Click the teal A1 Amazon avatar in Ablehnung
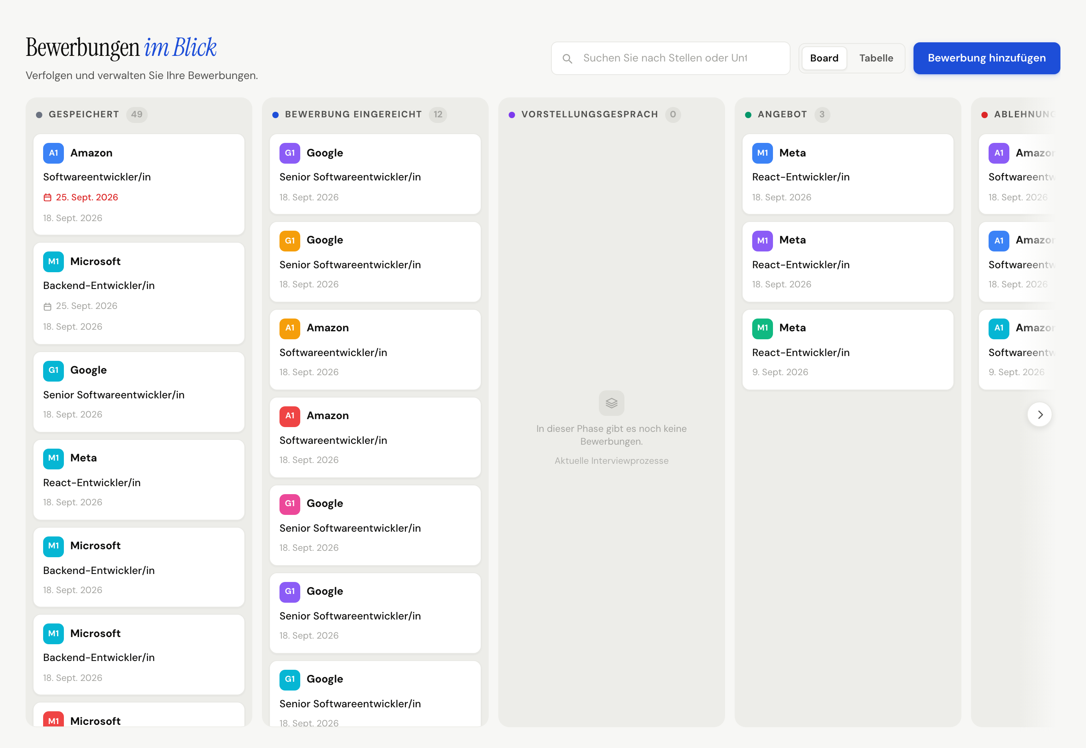1086x748 pixels. [x=999, y=328]
